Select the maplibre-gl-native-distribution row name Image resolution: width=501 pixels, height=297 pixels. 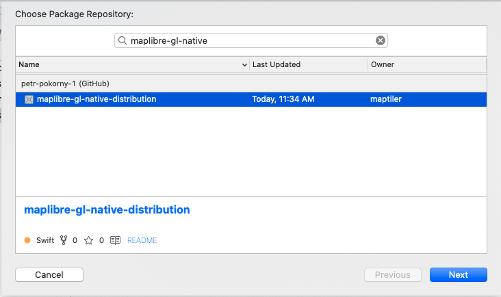pos(97,99)
